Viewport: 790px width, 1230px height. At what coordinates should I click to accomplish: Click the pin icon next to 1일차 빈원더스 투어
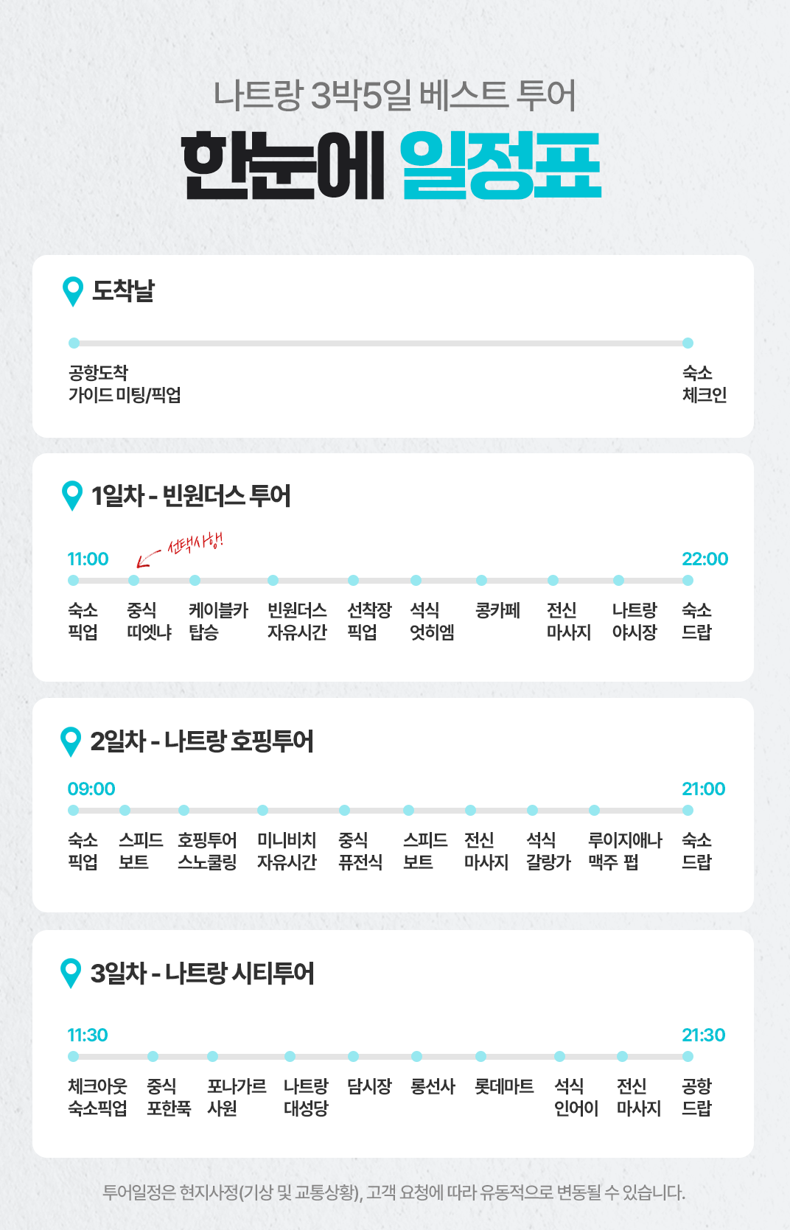point(73,495)
